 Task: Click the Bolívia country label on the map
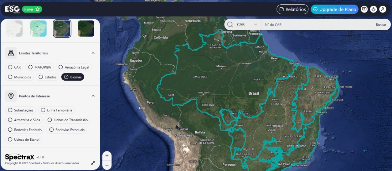[200, 133]
